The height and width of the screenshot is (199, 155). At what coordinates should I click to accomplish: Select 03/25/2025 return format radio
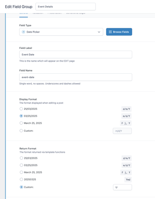pyautogui.click(x=21, y=165)
